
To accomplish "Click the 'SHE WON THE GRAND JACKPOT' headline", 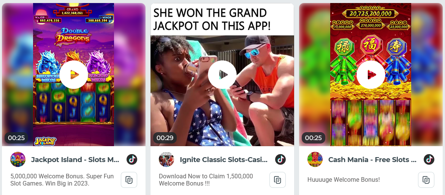I will point(212,20).
